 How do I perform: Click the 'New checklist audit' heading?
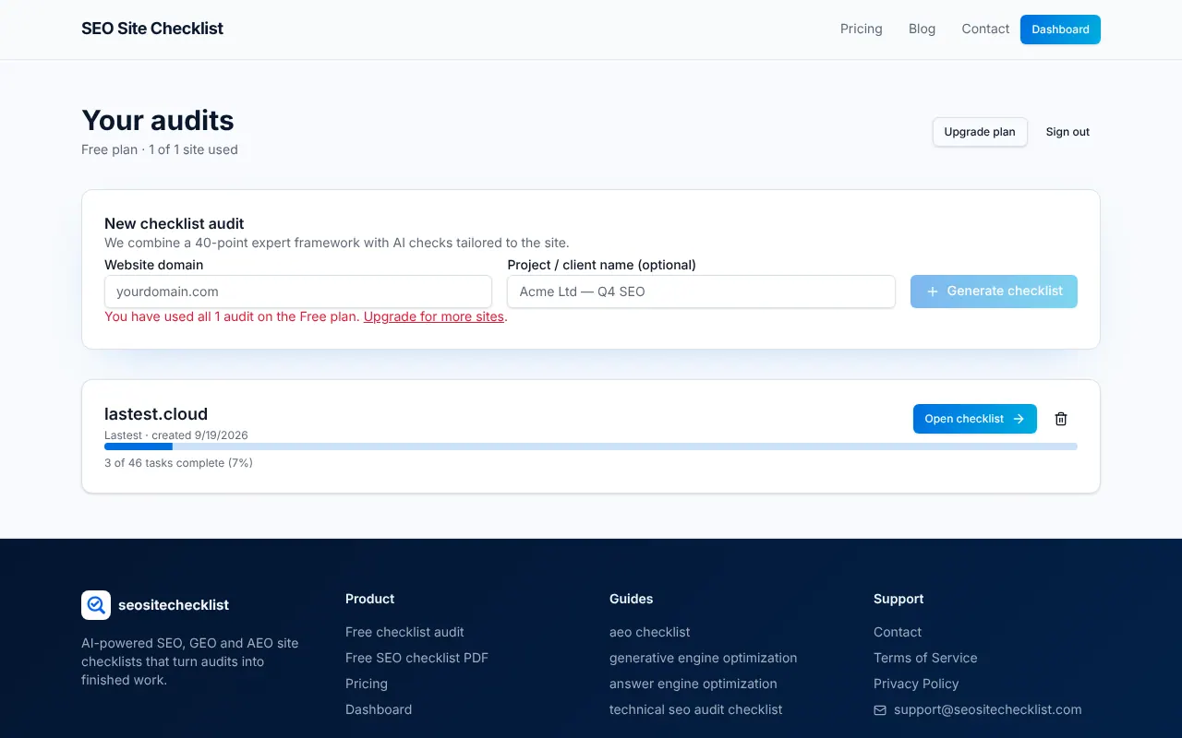pos(175,223)
